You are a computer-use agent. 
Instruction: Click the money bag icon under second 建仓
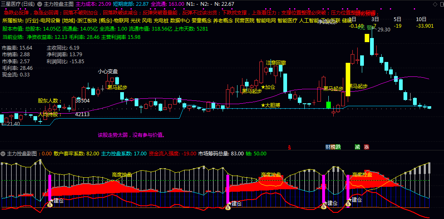point(228,208)
